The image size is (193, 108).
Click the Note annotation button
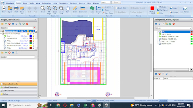(160, 13)
